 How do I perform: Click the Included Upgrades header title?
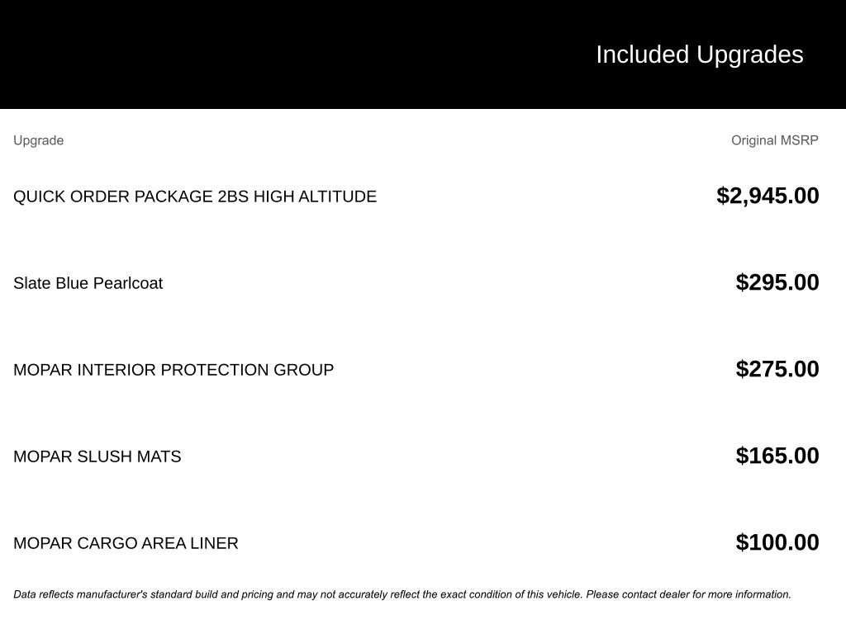pyautogui.click(x=699, y=54)
